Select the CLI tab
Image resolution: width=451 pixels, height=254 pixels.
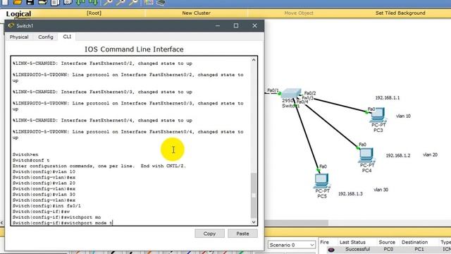pos(67,37)
